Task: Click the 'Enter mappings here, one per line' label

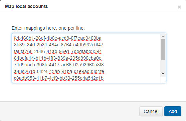Action: (48, 28)
